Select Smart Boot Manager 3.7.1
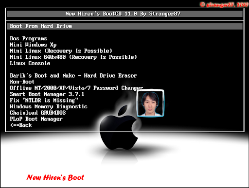 coord(47,94)
